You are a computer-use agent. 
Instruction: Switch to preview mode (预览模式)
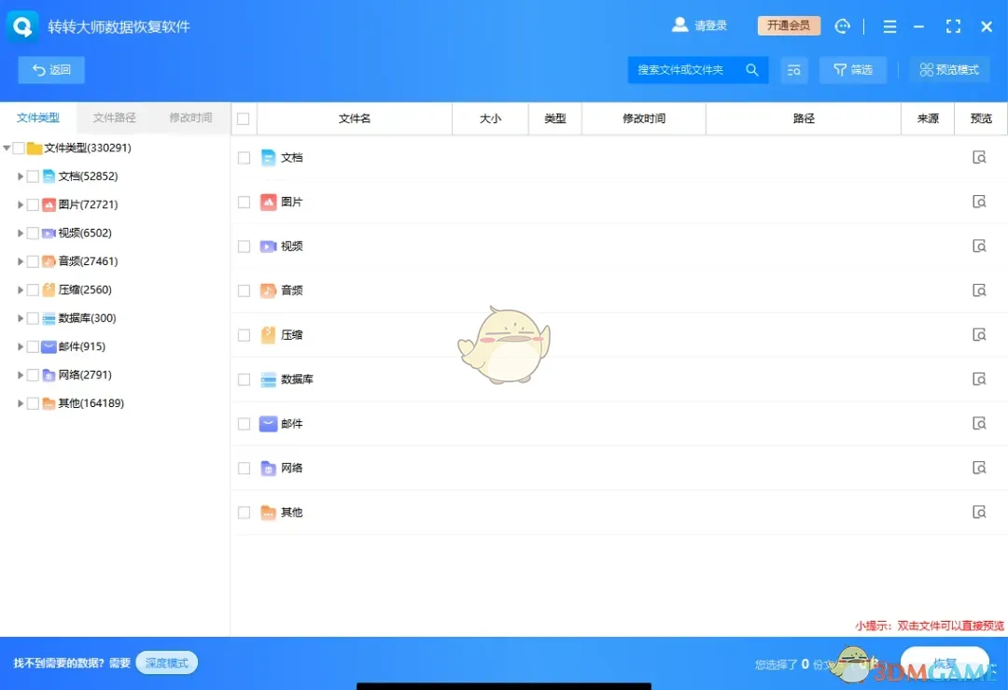[x=949, y=69]
